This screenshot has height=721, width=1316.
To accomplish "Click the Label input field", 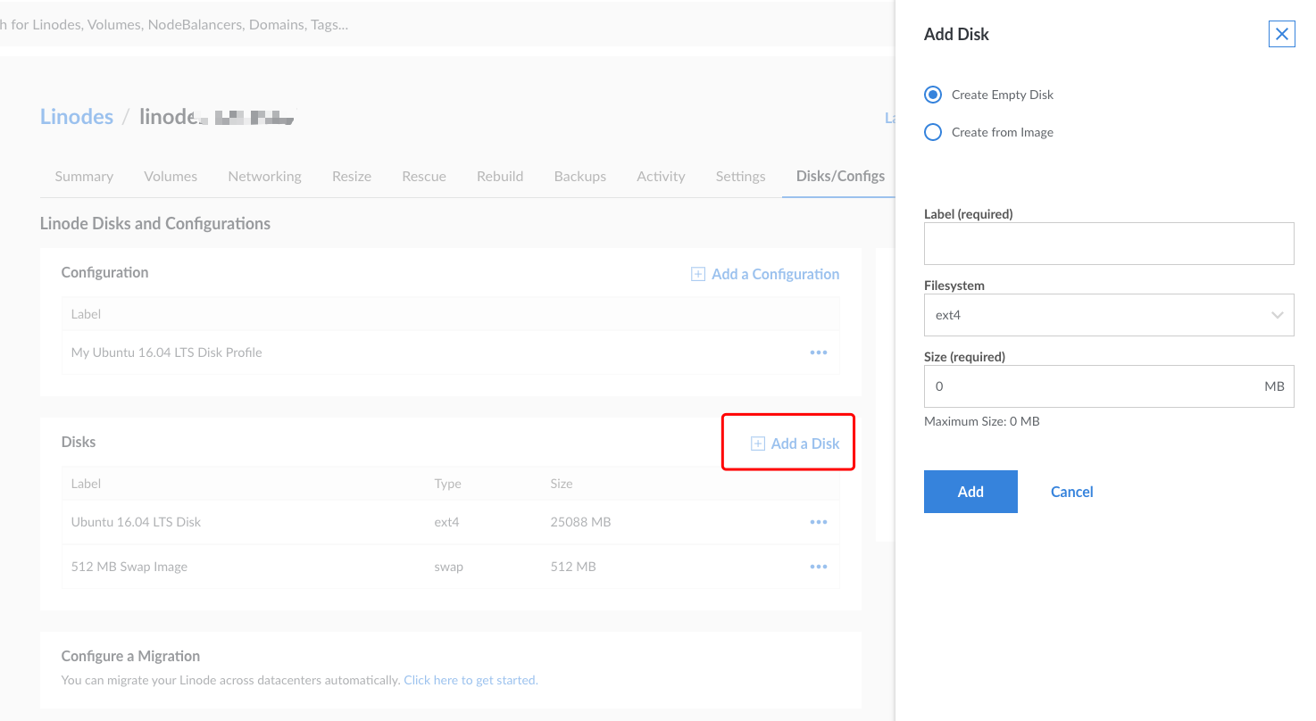I will [1109, 243].
